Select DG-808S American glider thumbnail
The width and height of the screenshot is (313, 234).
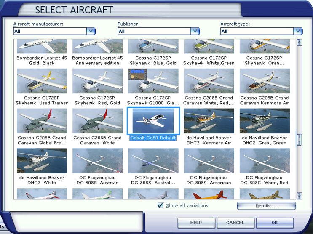[x=209, y=161]
